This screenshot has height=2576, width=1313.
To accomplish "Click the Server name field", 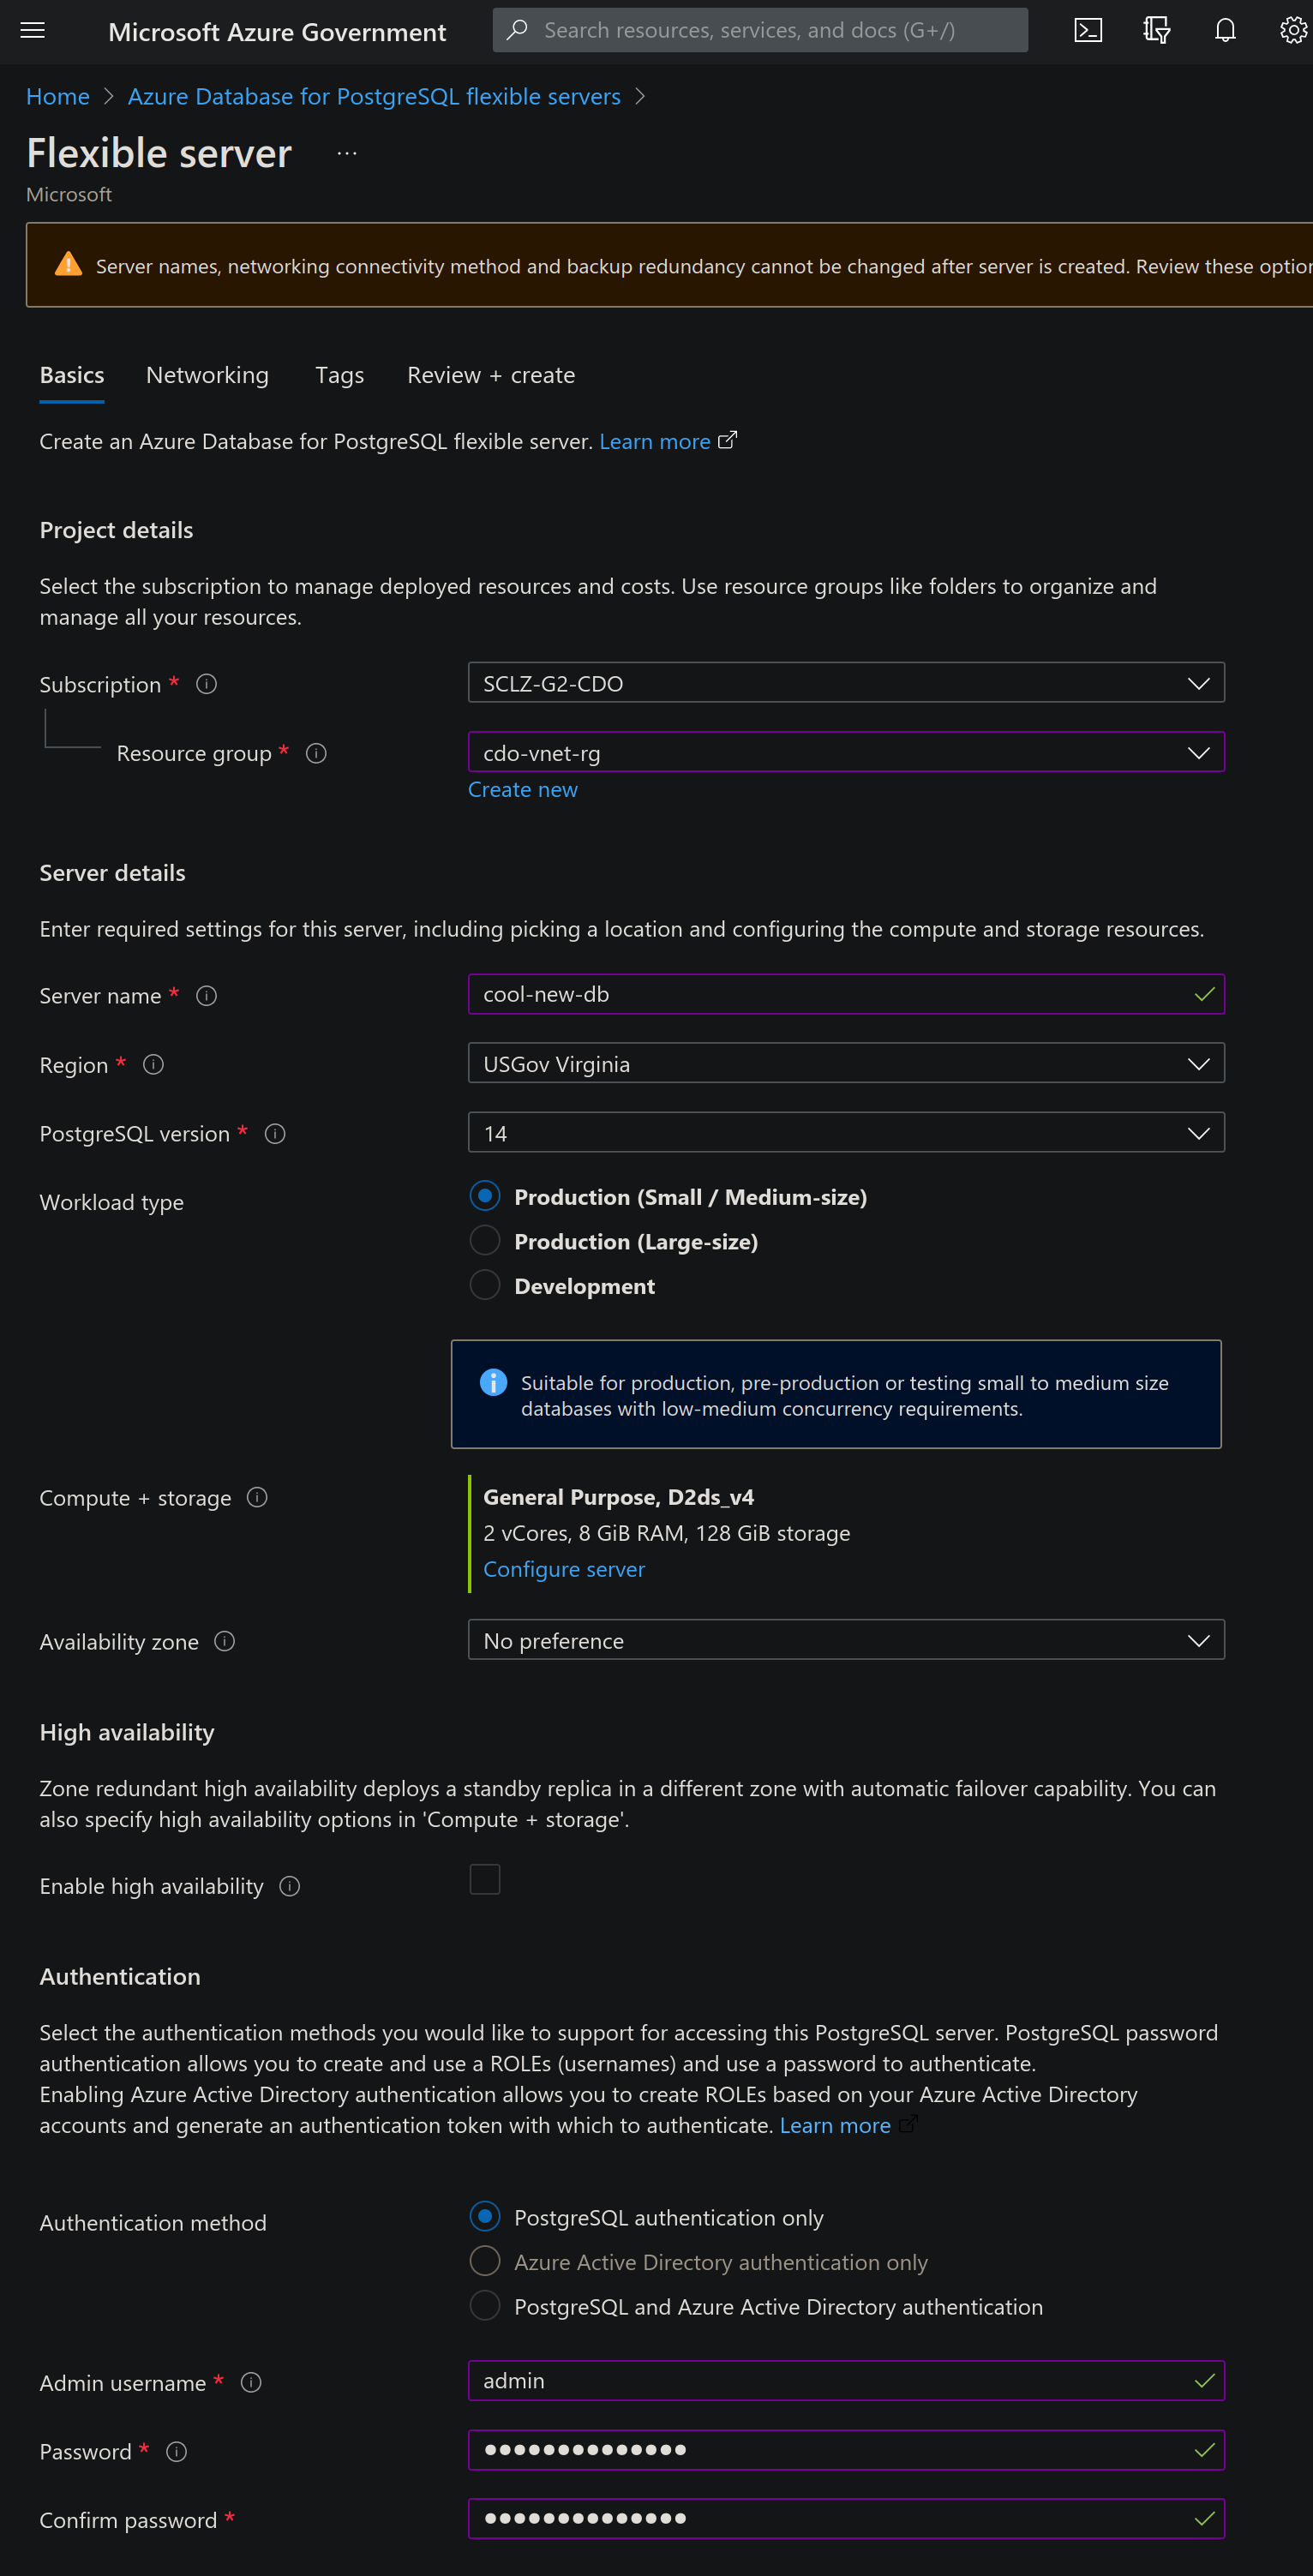I will click(x=846, y=995).
